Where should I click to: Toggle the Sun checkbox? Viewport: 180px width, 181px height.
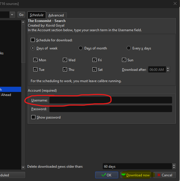coord(124,60)
